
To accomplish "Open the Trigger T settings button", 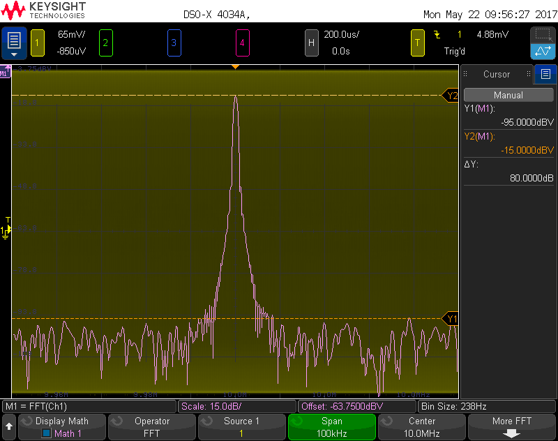I will 417,43.
